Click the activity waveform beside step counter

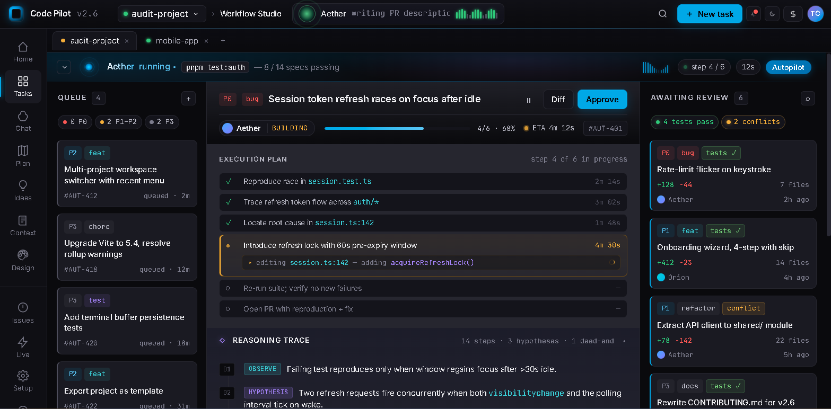(x=656, y=67)
